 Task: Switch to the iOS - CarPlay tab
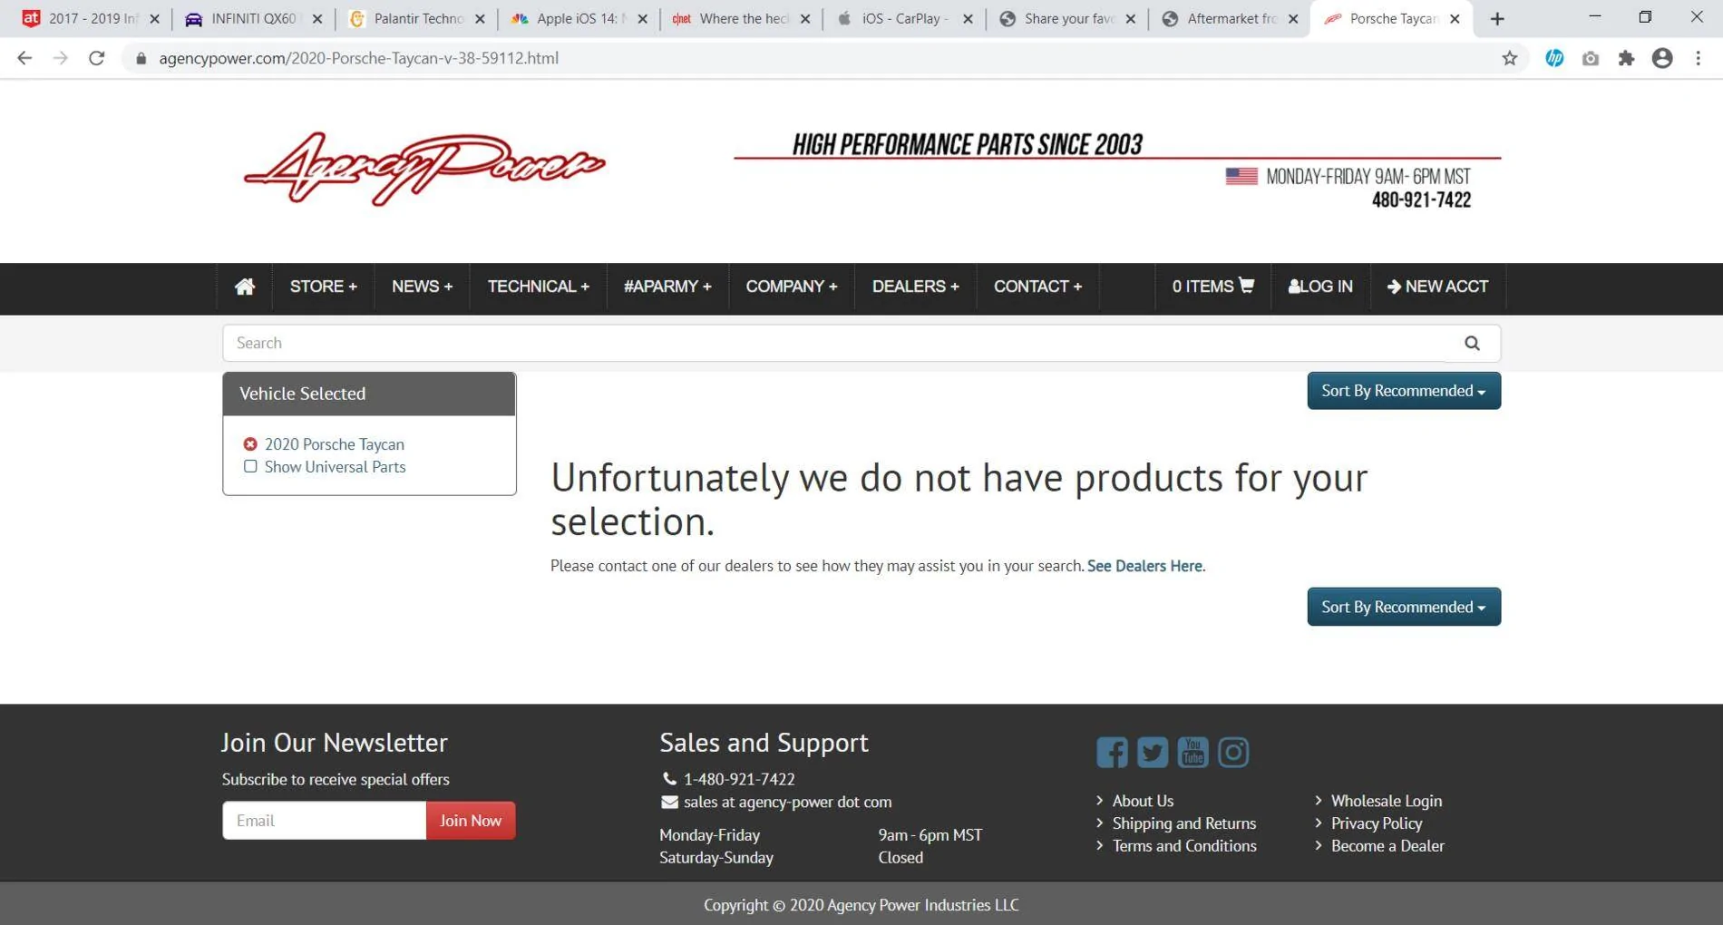click(904, 18)
